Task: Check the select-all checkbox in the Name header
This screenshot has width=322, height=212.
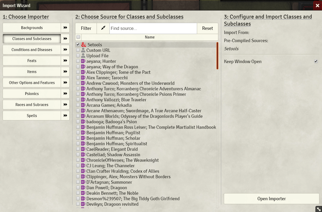Action: [78, 37]
